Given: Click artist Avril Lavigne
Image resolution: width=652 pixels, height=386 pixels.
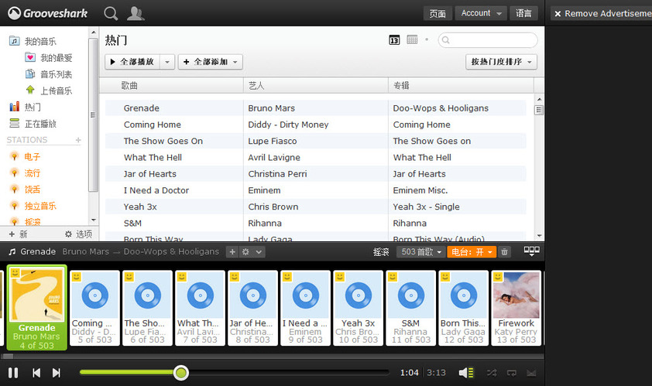Looking at the screenshot, I should (x=274, y=158).
